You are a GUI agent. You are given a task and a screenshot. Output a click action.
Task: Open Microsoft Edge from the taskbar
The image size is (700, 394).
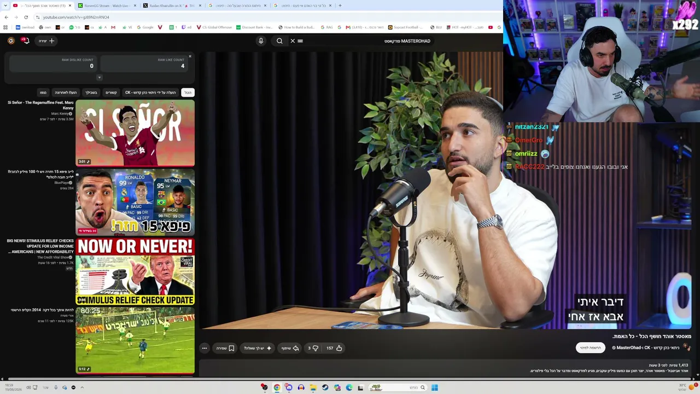coord(349,387)
